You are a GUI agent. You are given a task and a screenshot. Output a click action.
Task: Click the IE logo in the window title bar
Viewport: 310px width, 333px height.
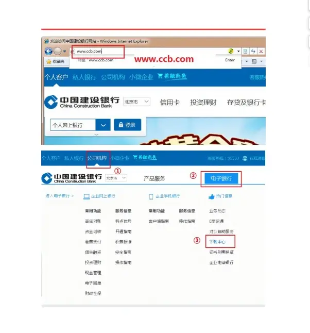coord(46,41)
